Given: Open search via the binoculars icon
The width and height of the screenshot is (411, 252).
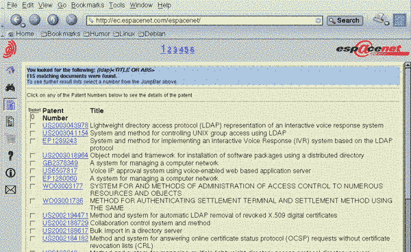Looking at the screenshot, I should (x=10, y=88).
